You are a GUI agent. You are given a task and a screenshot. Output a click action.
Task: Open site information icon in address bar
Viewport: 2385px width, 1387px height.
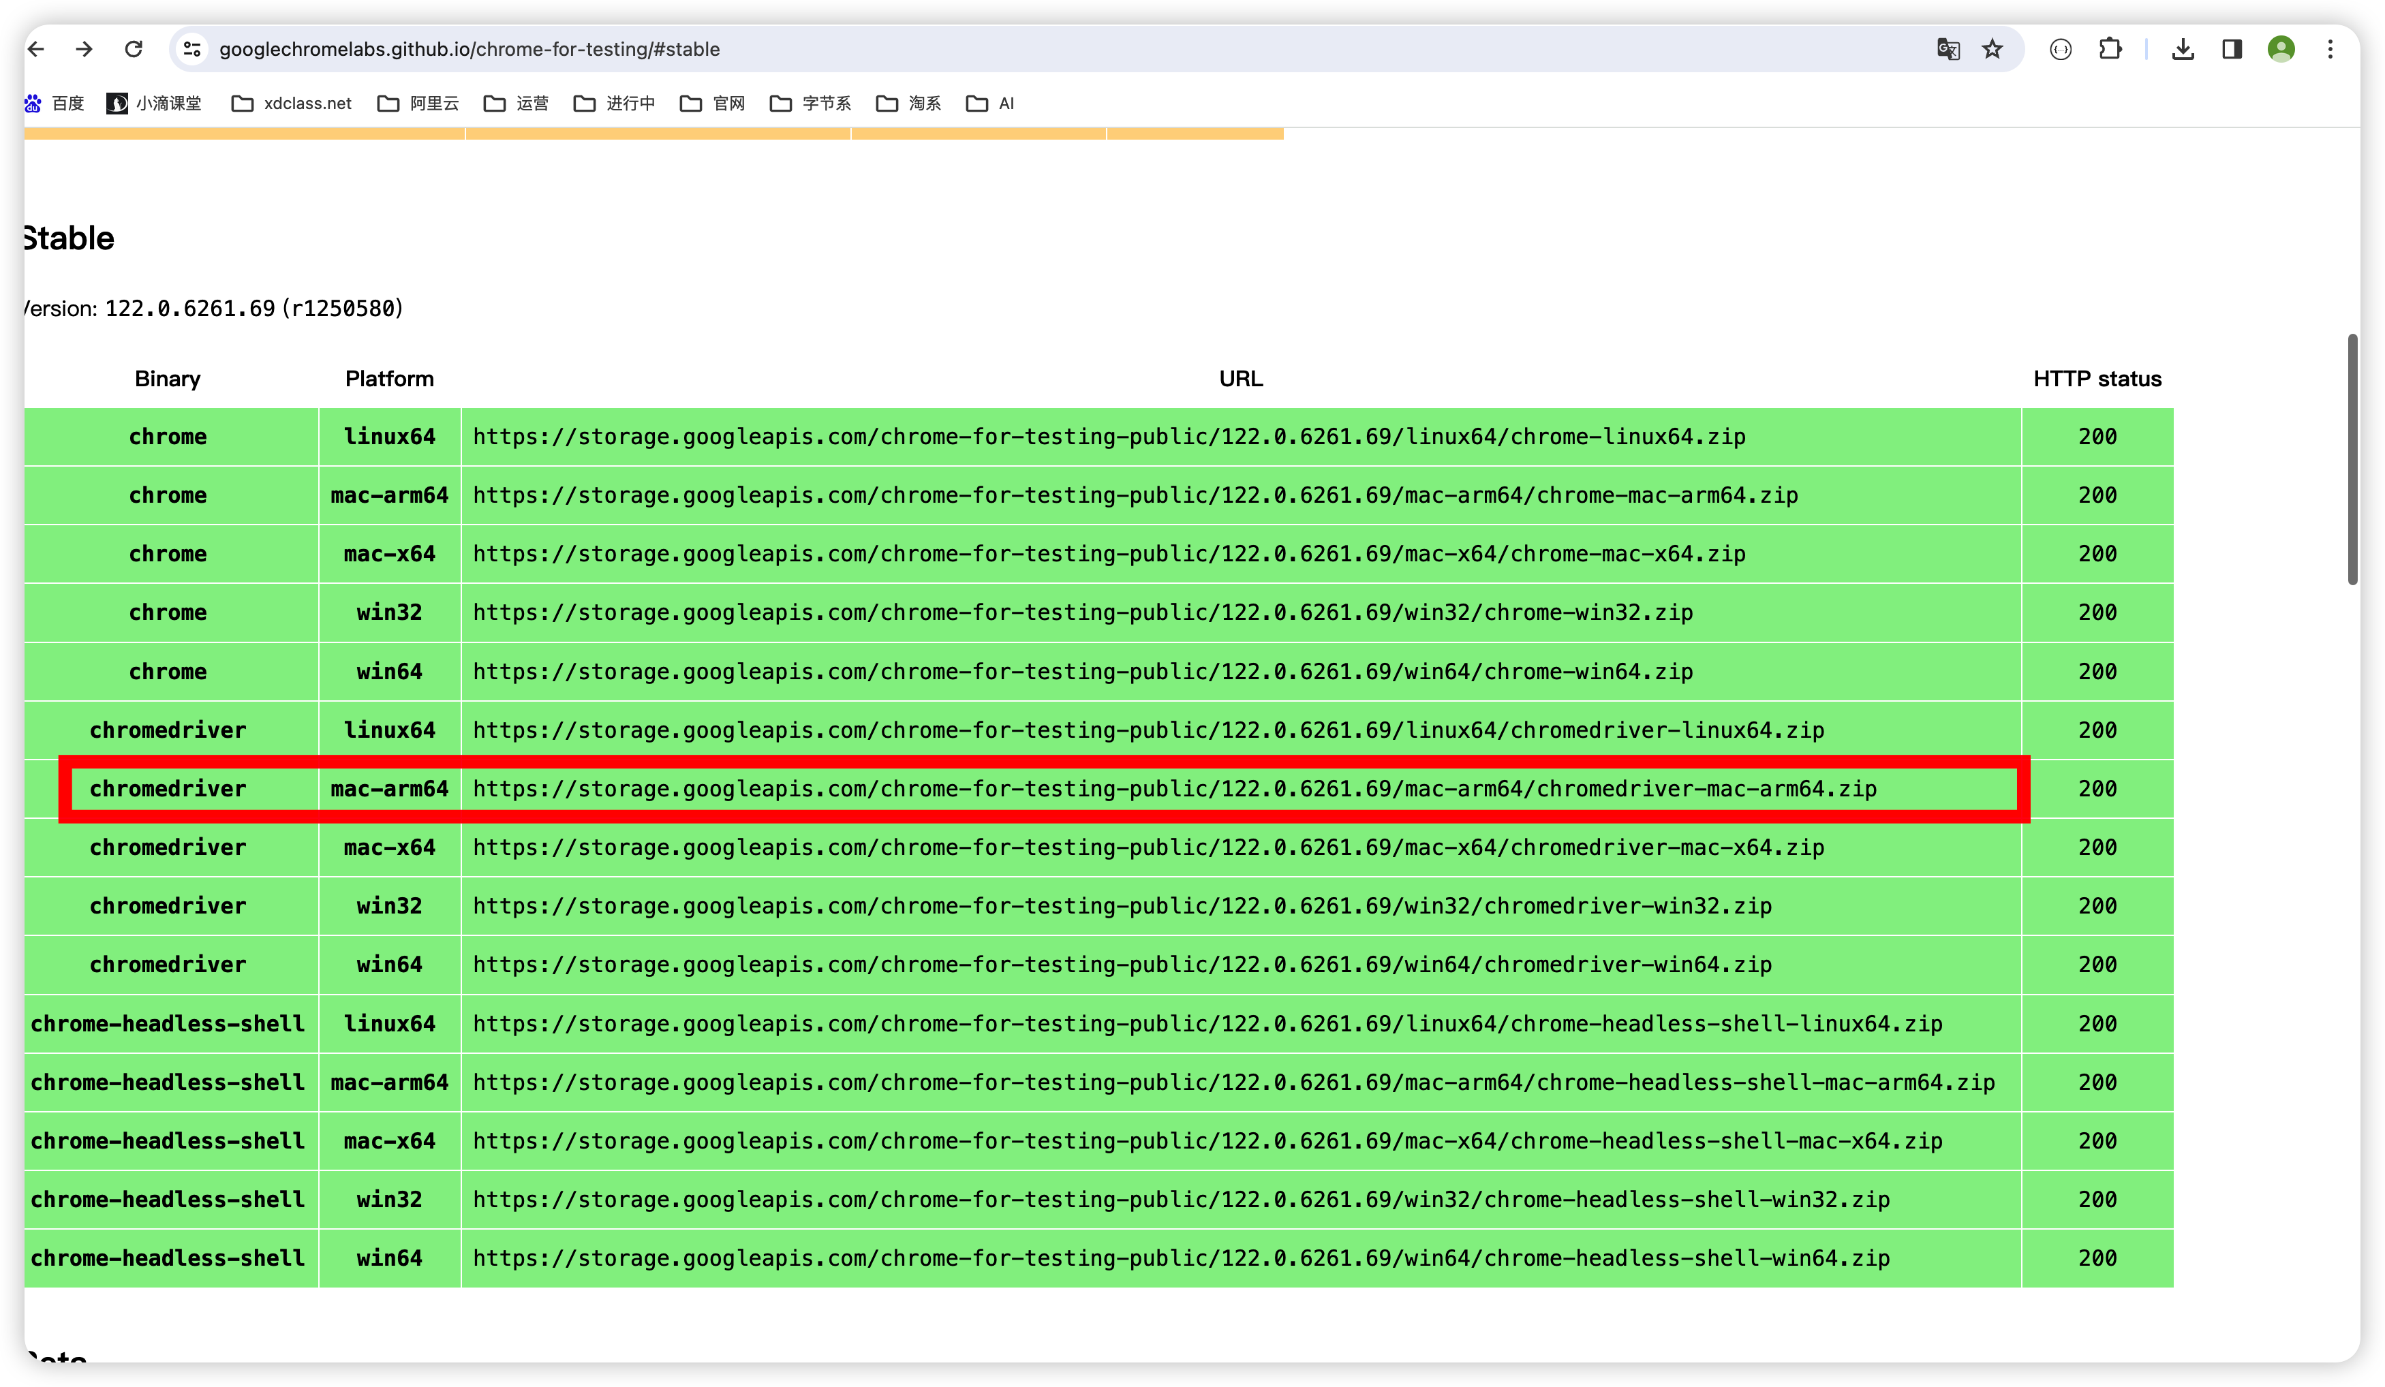click(192, 49)
